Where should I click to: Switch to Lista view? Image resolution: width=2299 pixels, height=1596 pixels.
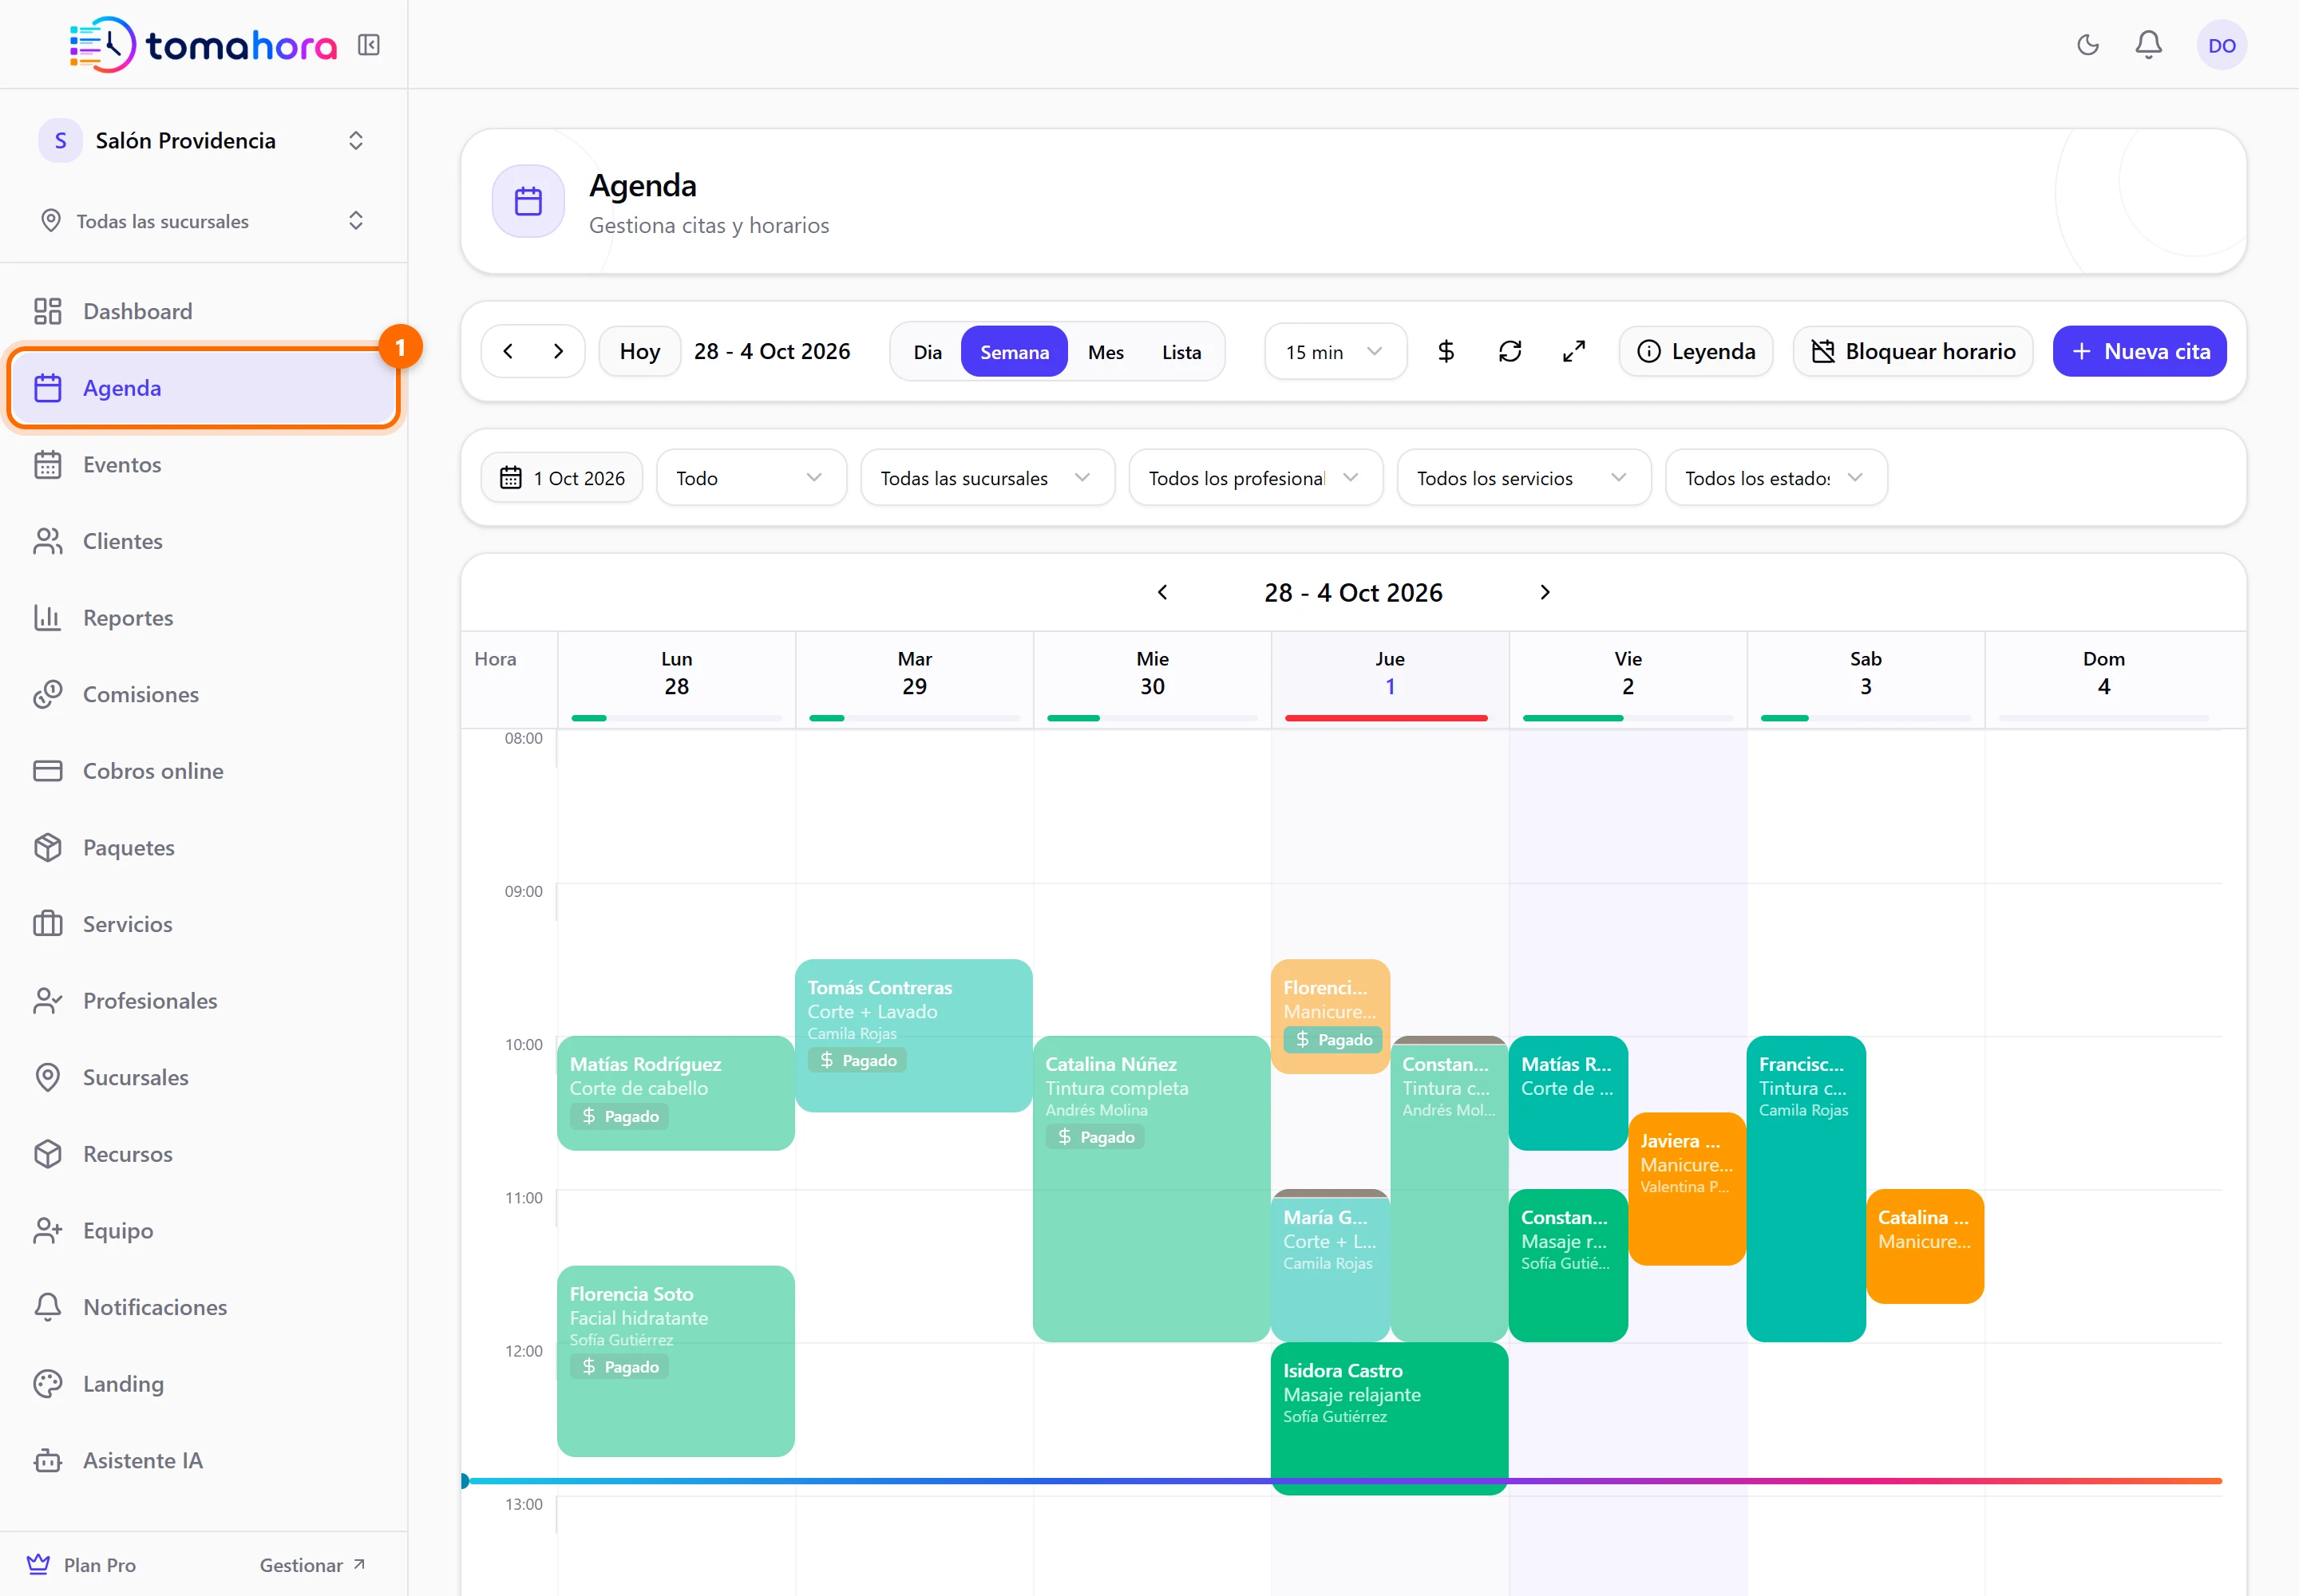click(1181, 352)
